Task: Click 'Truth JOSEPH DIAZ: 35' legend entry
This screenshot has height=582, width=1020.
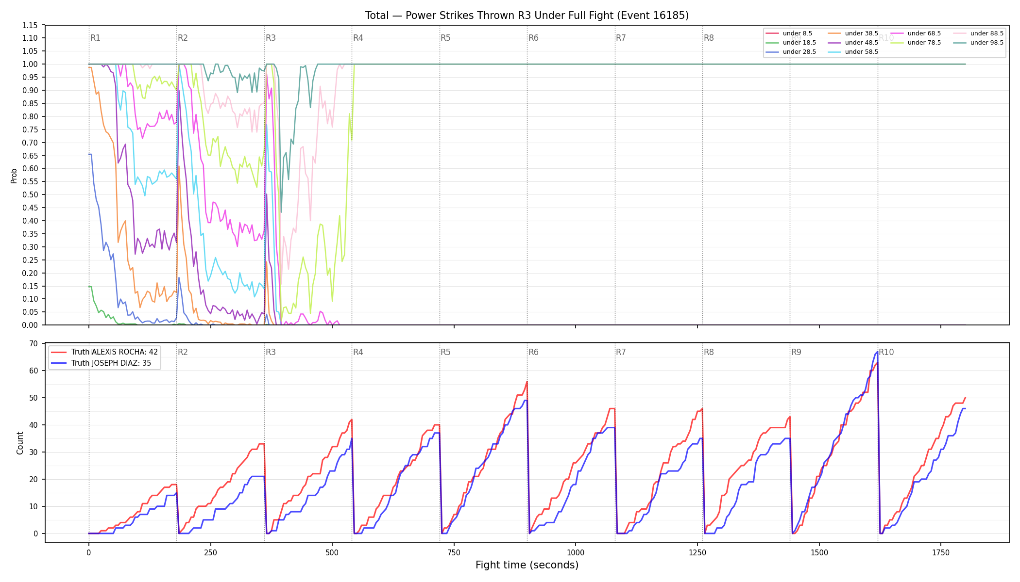Action: (x=101, y=363)
